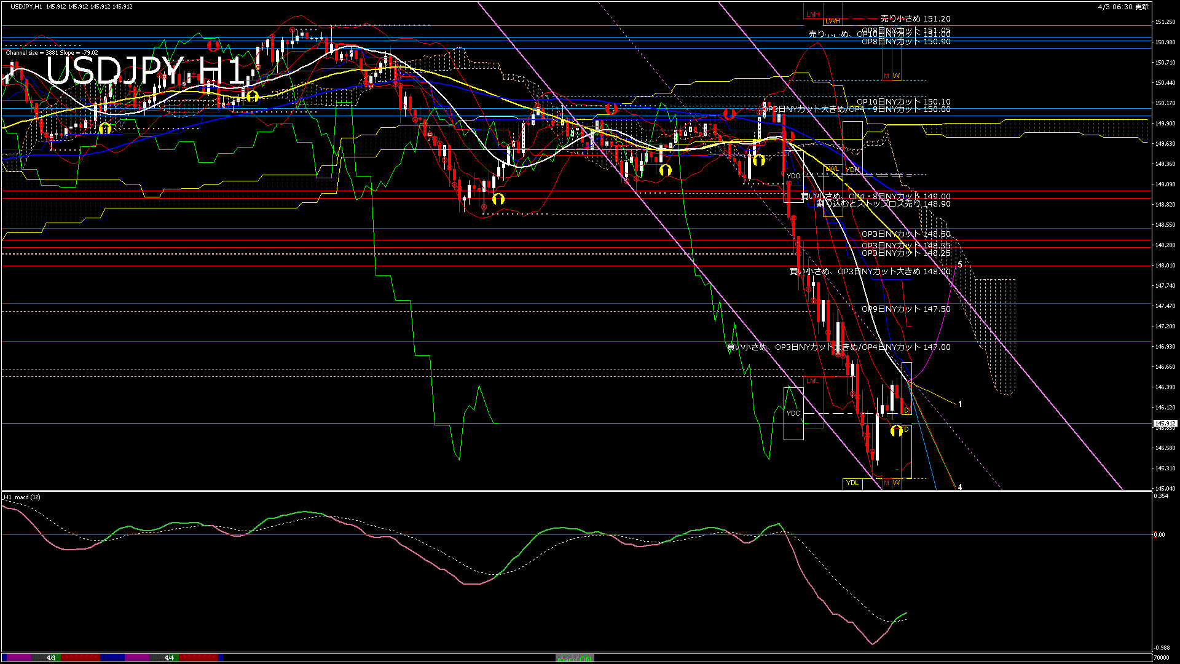Click wave projection label 4
Viewport: 1180px width, 664px height.
point(960,487)
